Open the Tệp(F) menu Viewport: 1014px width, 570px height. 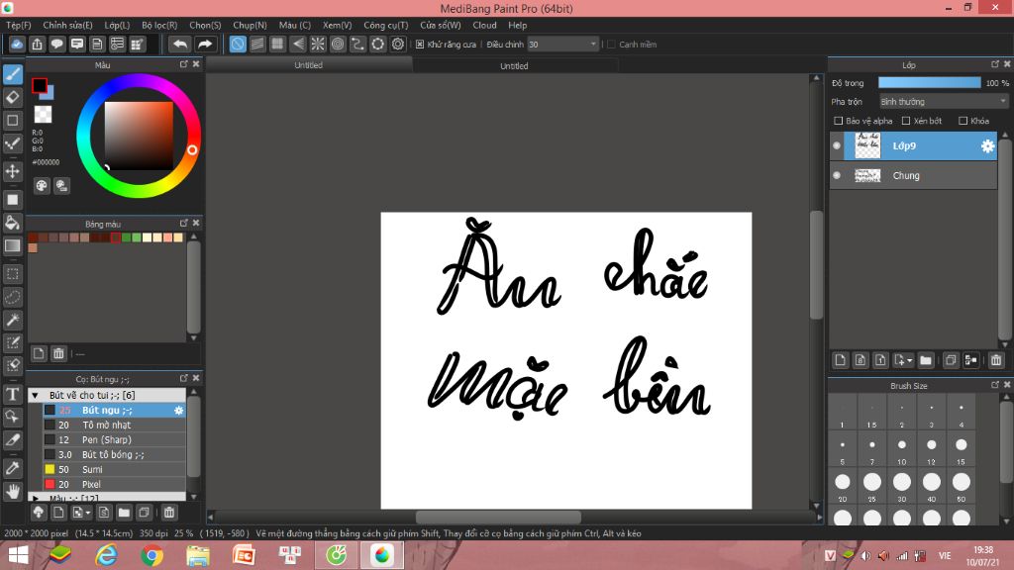(19, 25)
